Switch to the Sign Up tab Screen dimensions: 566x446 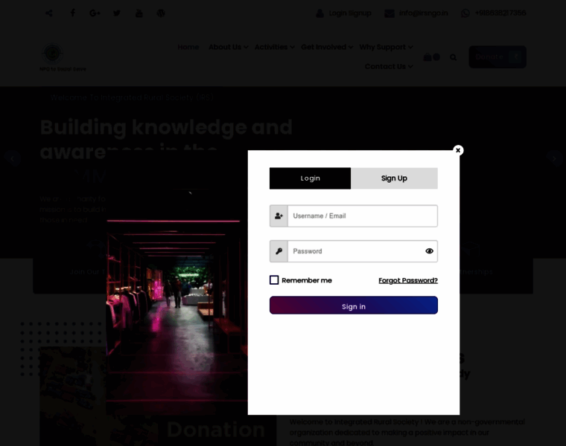point(394,178)
